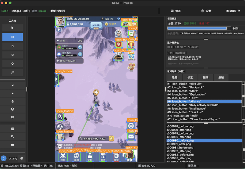Click 探险 exploration crossed swords icon

click(63, 157)
